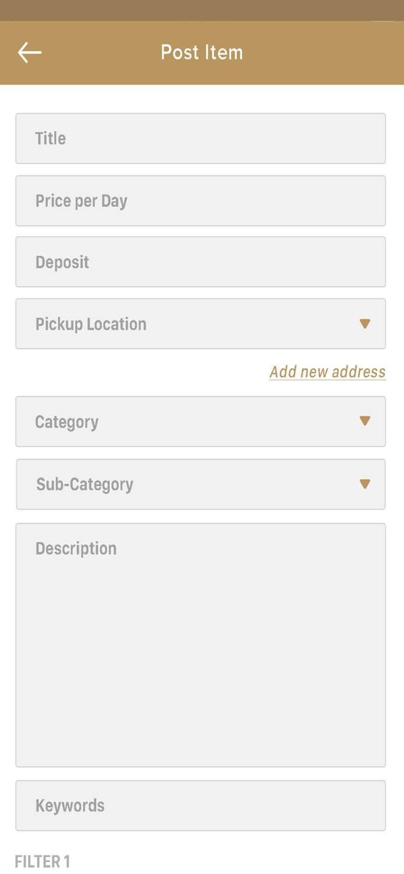Click the 'FILTER 1' section label
This screenshot has height=874, width=404.
pos(43,861)
